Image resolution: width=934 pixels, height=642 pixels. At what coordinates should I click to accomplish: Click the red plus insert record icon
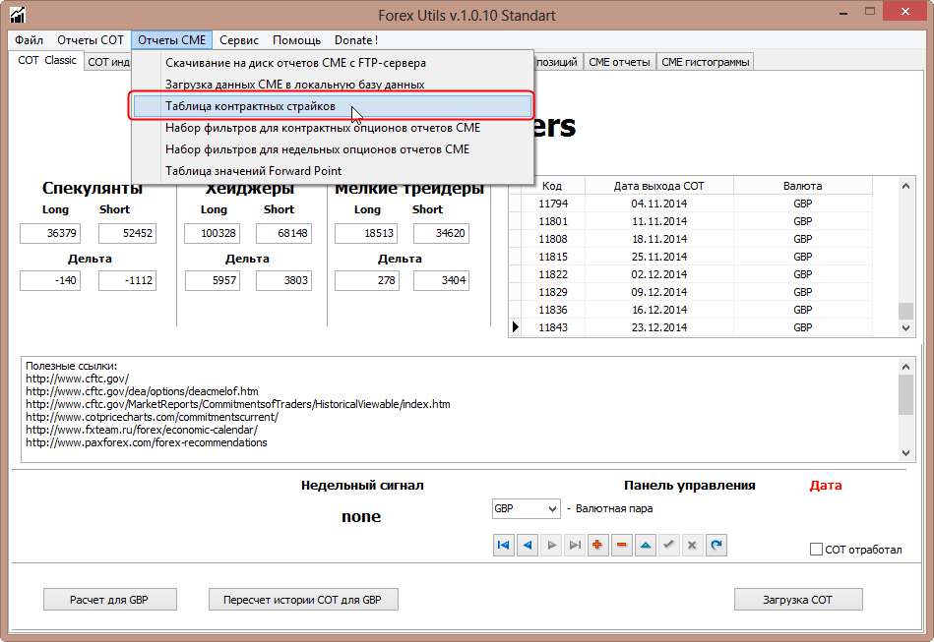pos(598,545)
